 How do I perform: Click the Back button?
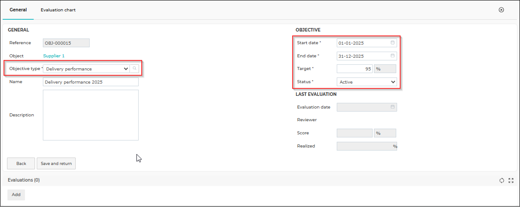21,164
